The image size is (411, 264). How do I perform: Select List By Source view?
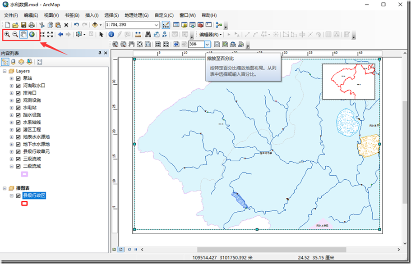coord(13,62)
